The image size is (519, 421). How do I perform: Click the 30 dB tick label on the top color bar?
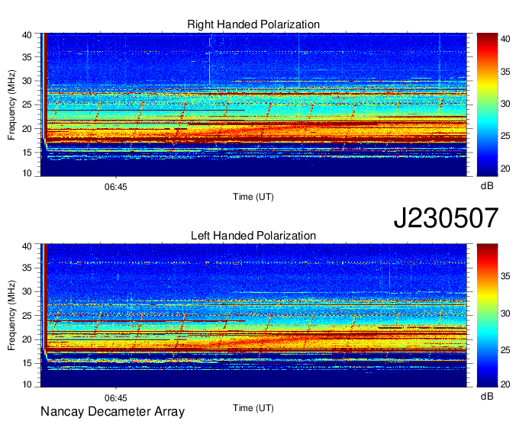[505, 104]
